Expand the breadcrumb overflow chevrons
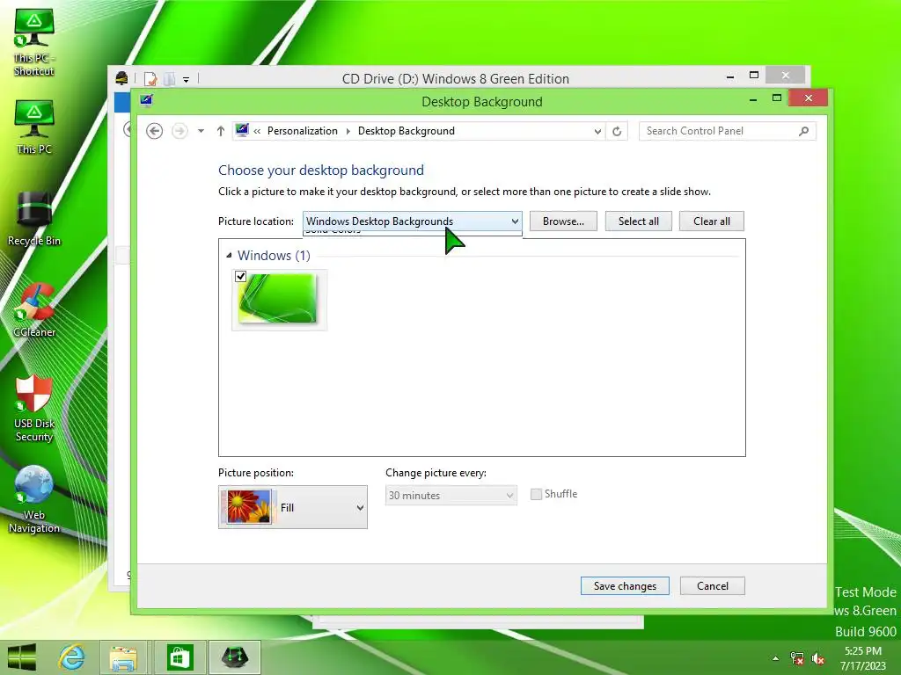The width and height of the screenshot is (901, 675). [x=257, y=131]
